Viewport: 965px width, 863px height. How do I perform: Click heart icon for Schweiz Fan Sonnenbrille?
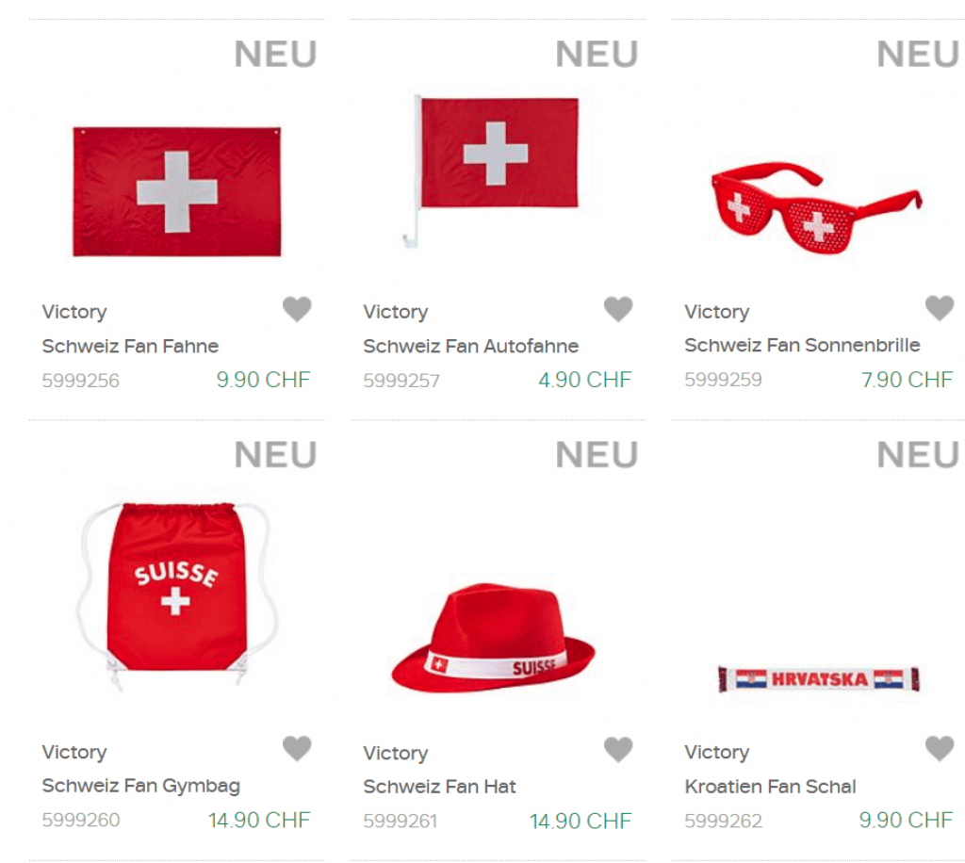pyautogui.click(x=940, y=308)
